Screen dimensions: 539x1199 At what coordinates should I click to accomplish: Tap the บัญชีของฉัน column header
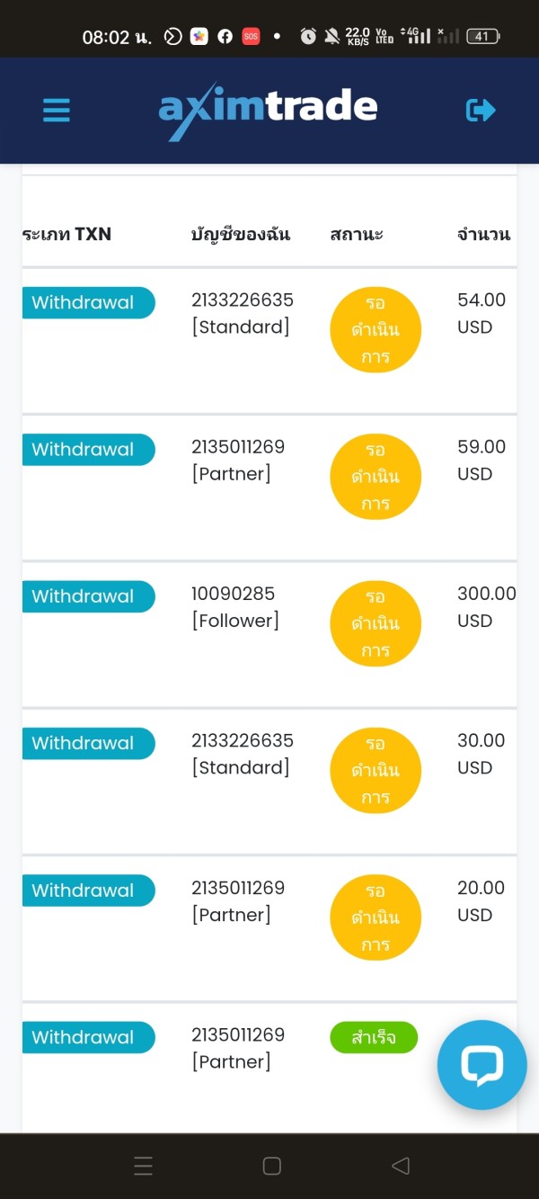click(x=241, y=235)
